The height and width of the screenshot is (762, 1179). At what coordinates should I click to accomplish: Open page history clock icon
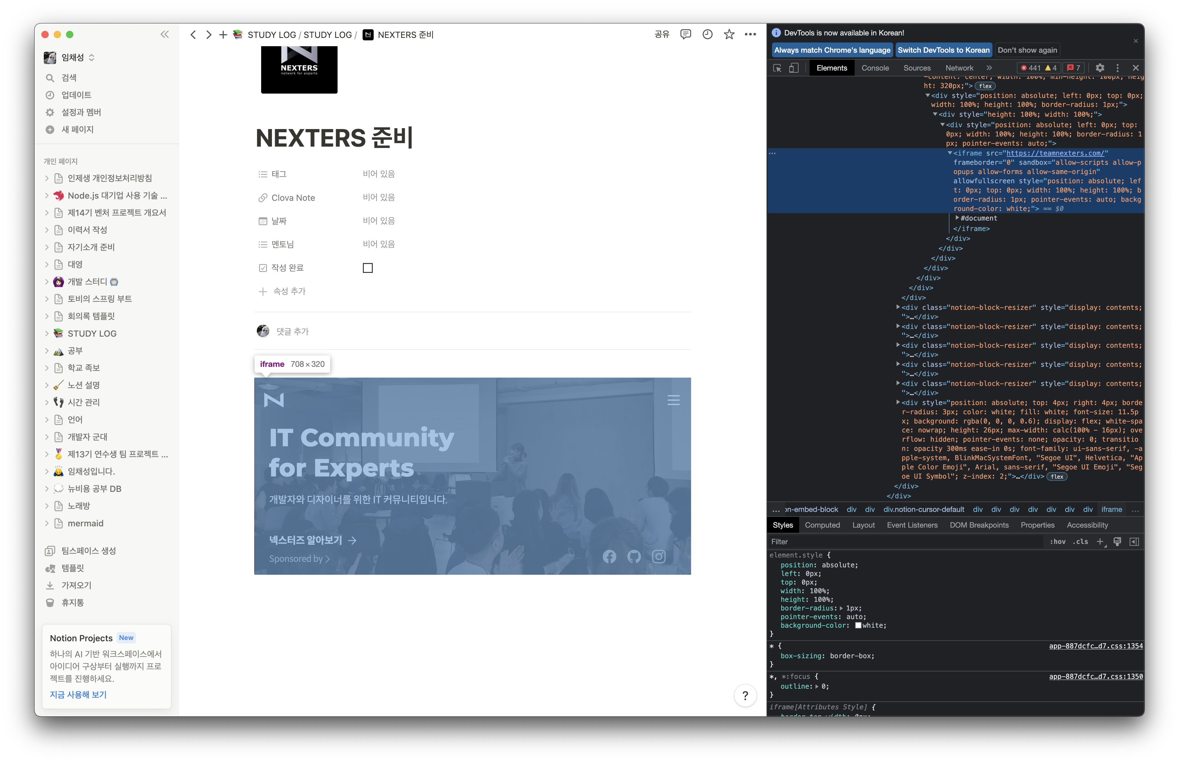707,34
